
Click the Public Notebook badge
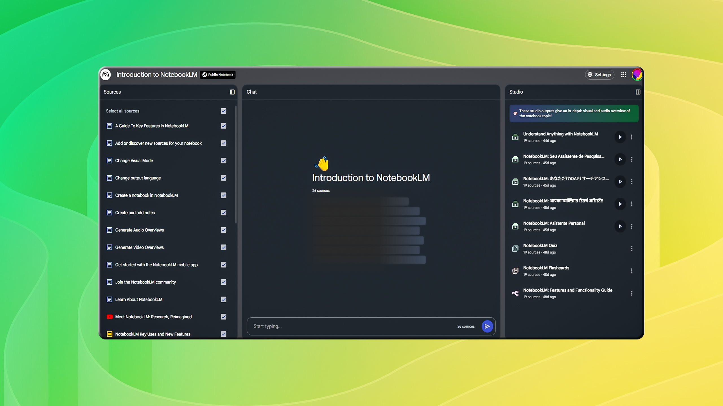(x=217, y=75)
